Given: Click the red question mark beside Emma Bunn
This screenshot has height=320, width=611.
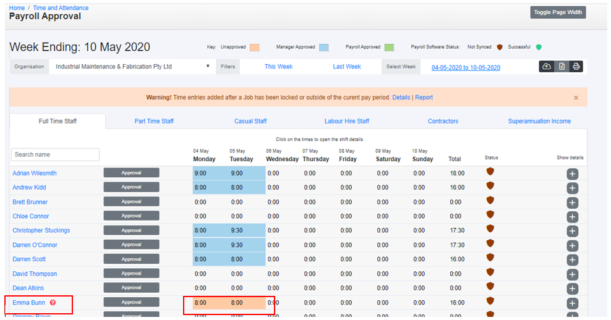Looking at the screenshot, I should pyautogui.click(x=53, y=303).
